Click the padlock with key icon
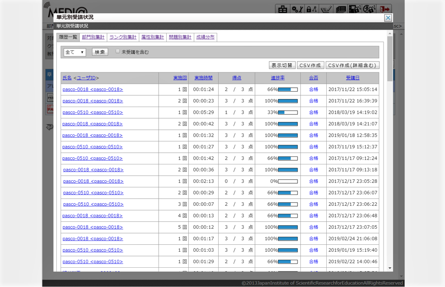Screen dimensions: 445x287 (312, 9)
